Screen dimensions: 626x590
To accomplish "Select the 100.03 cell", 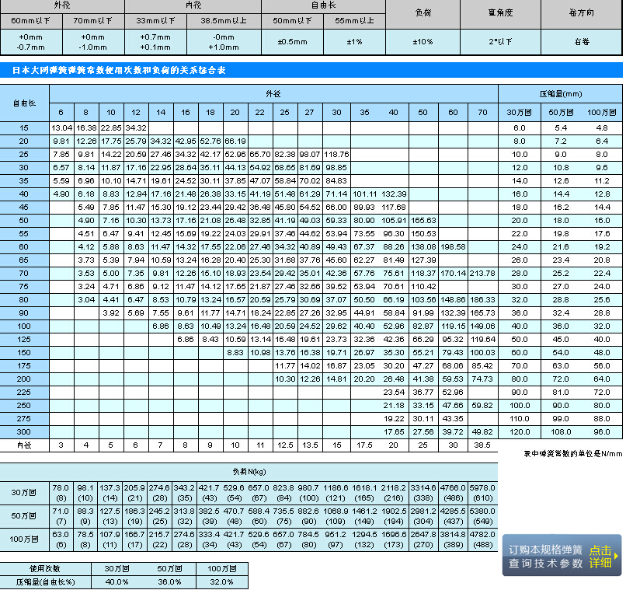I will click(482, 352).
